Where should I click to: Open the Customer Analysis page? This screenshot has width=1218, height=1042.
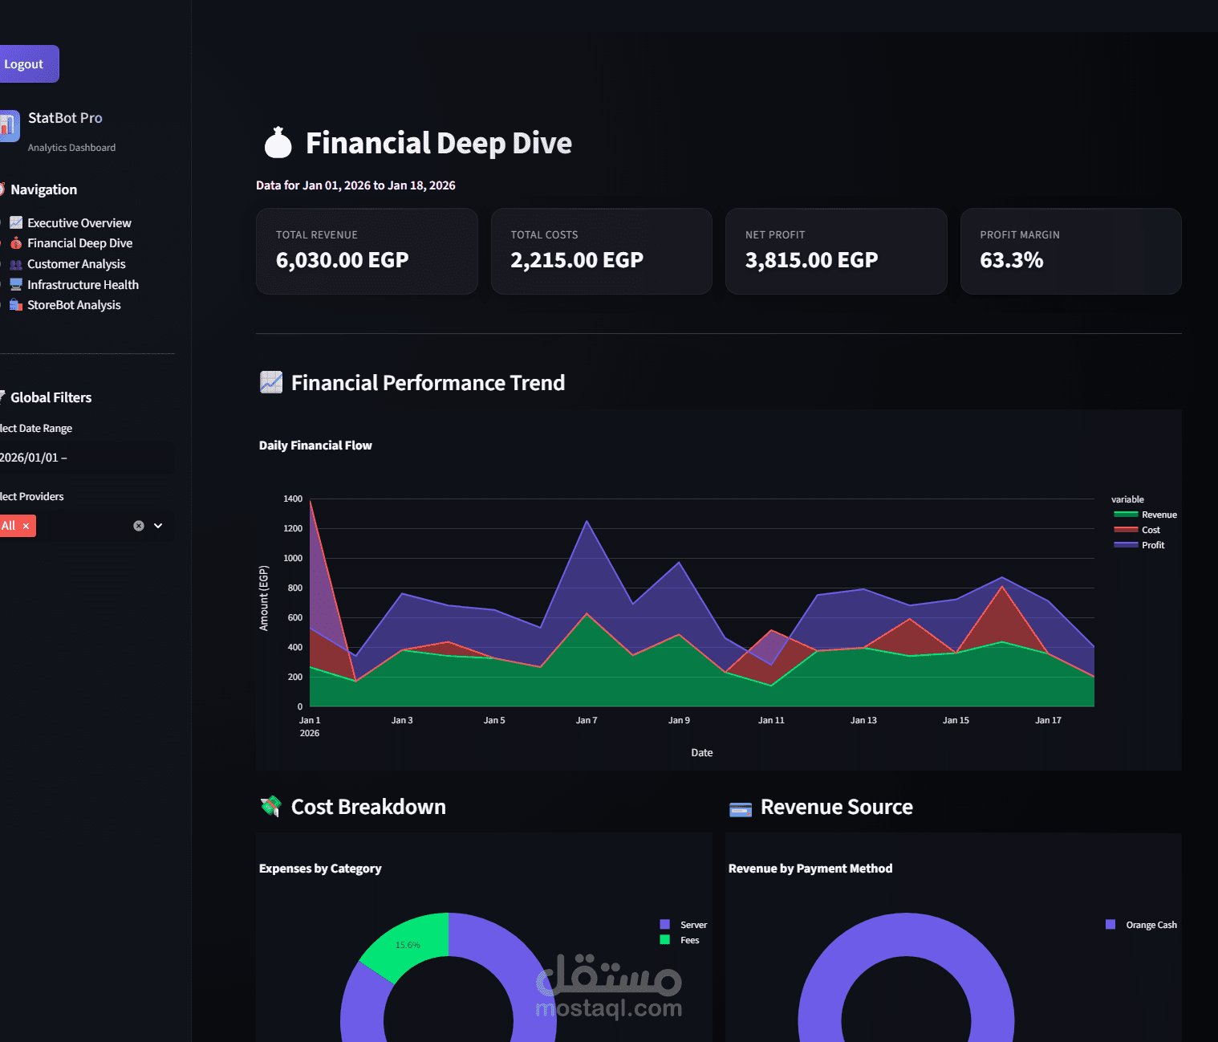[x=76, y=264]
